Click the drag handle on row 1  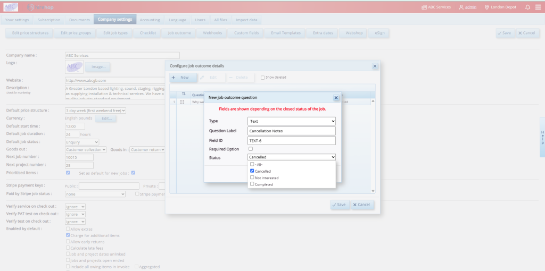[182, 102]
